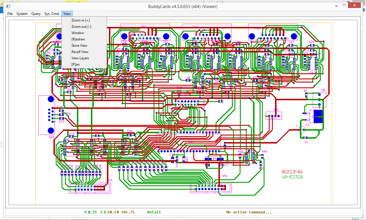This screenshot has width=366, height=220.
Task: Click the BuddyCards app icon in title bar
Action: coord(8,6)
